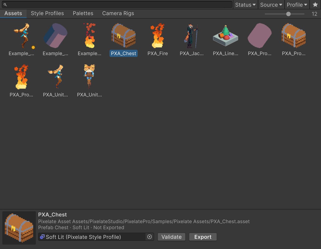Click the style profile icon before Soft Lit
The image size is (321, 249).
tap(42, 237)
